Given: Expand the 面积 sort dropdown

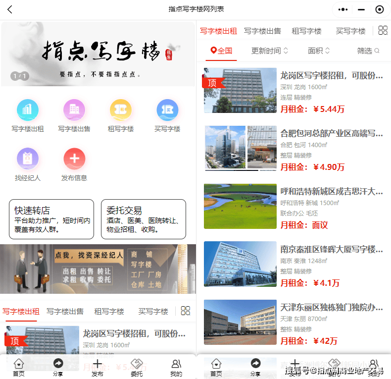Looking at the screenshot, I should pos(319,51).
